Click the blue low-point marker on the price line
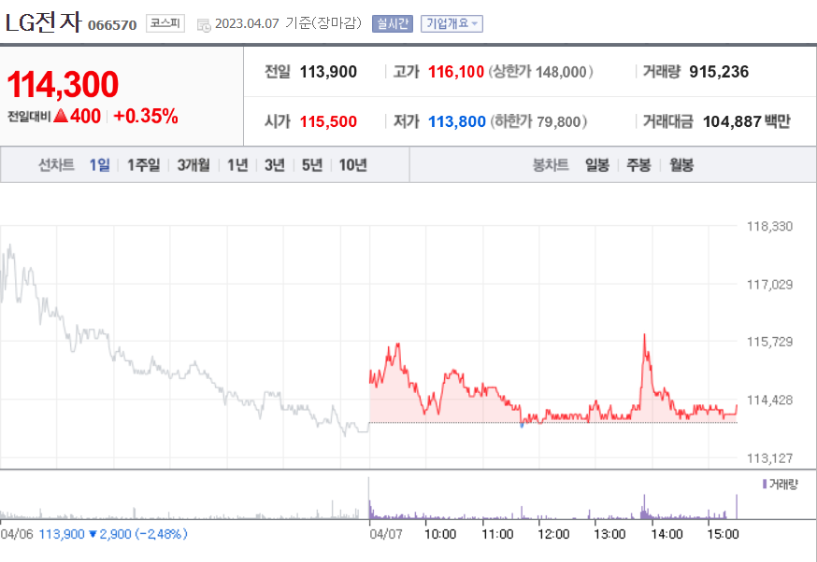 click(522, 426)
